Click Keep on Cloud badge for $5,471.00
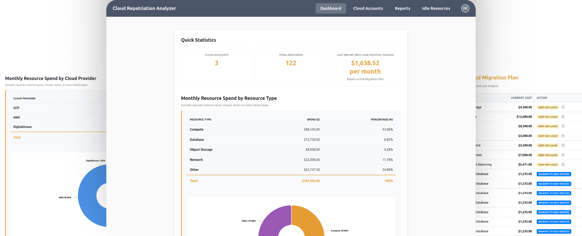582x236 pixels. coord(548,164)
